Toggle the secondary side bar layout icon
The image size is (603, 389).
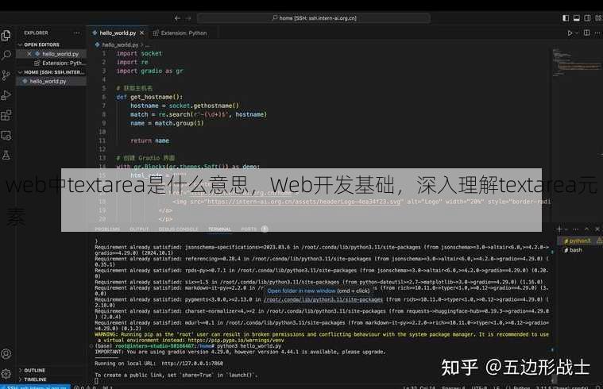587,18
